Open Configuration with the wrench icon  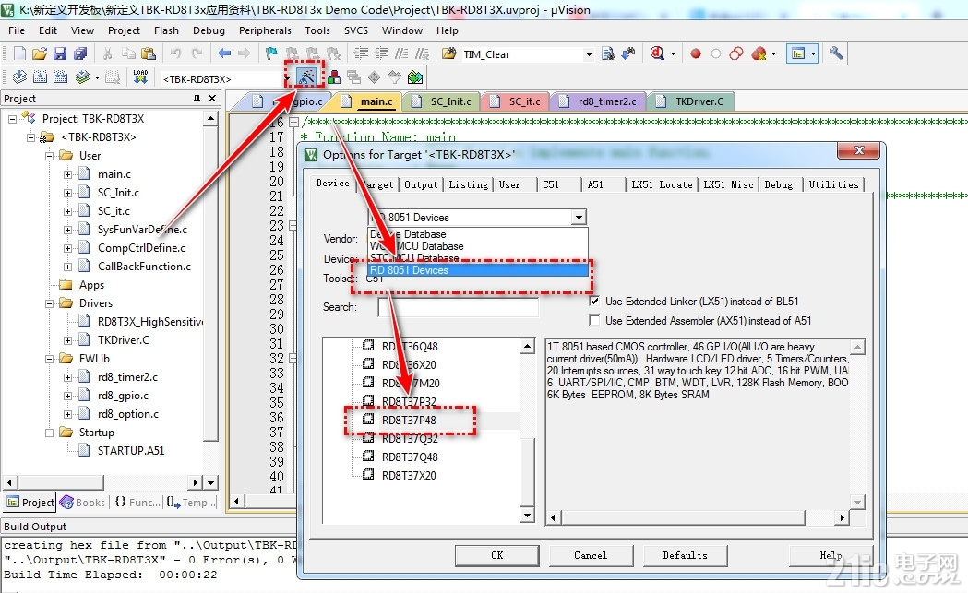(836, 53)
